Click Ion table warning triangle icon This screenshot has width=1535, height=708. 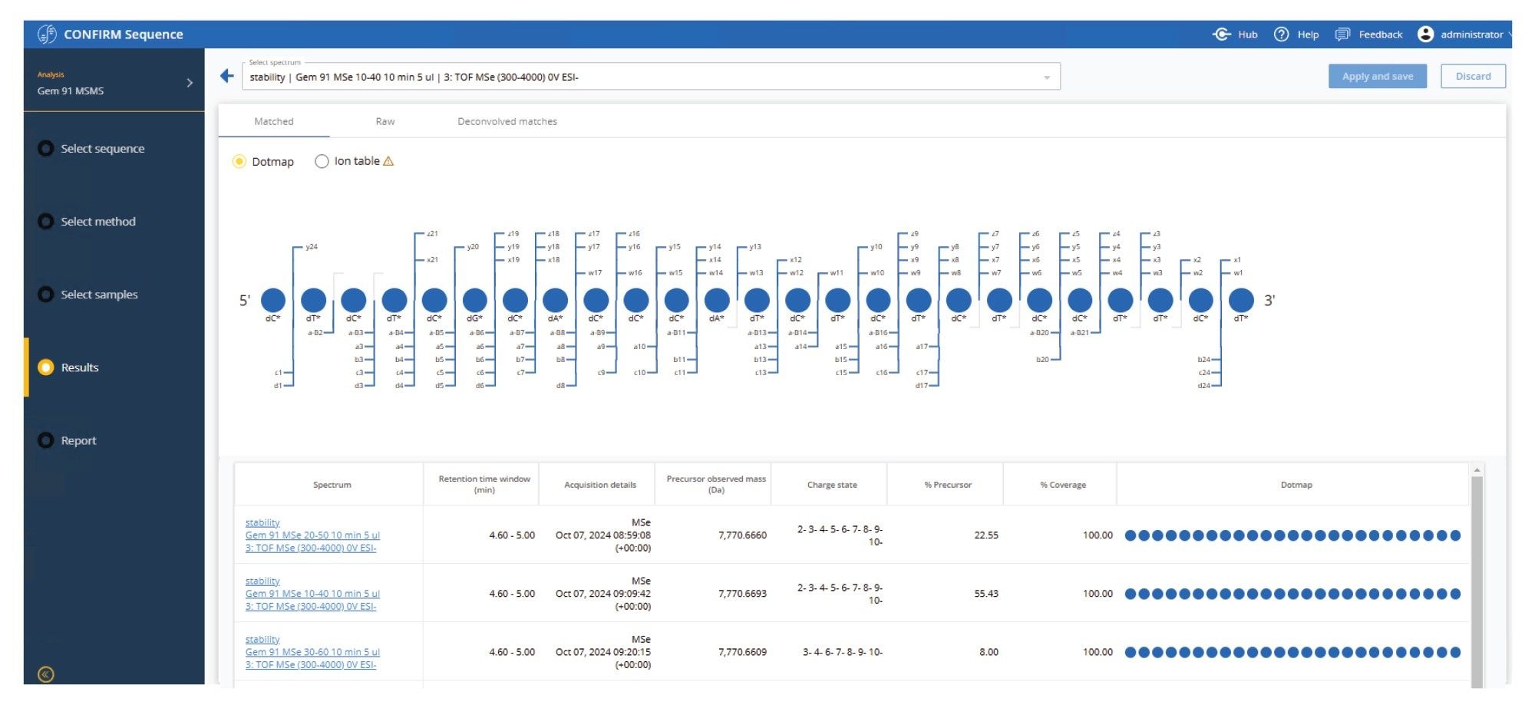coord(388,161)
